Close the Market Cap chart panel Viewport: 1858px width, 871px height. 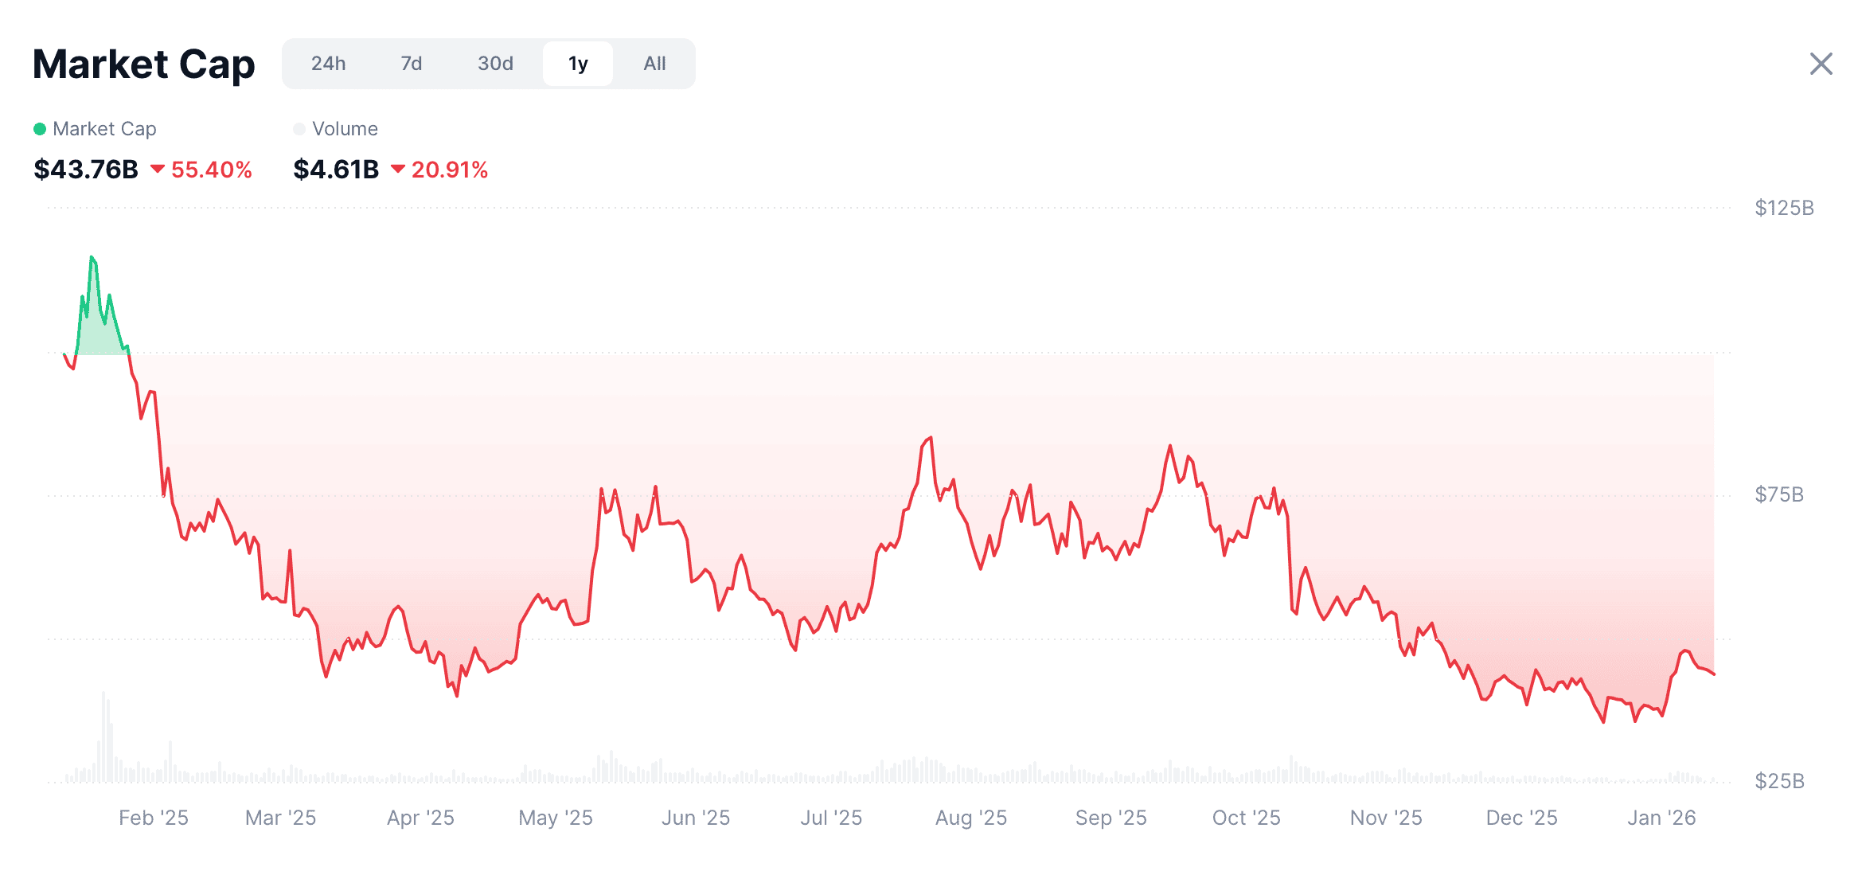pyautogui.click(x=1821, y=64)
